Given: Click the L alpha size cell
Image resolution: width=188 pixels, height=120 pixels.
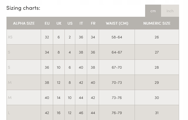Looking at the screenshot, I should 24,112.
